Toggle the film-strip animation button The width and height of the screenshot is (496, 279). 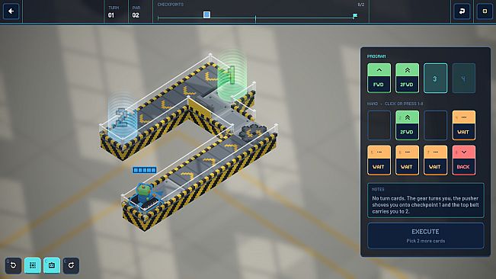(33, 265)
